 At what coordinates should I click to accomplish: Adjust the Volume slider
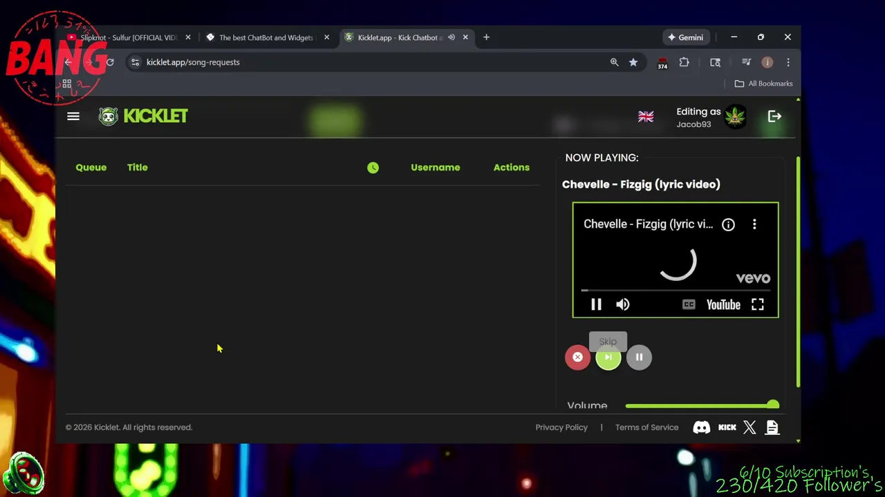702,406
